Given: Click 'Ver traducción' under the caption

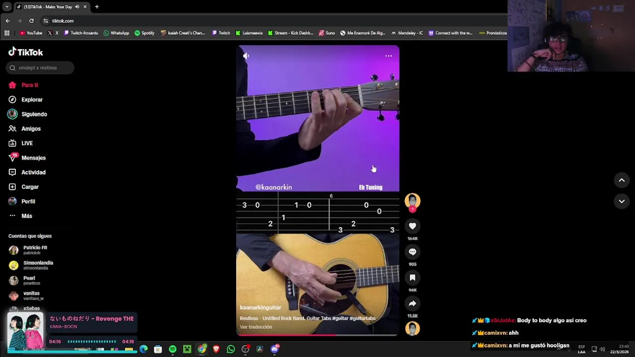Looking at the screenshot, I should pyautogui.click(x=256, y=327).
